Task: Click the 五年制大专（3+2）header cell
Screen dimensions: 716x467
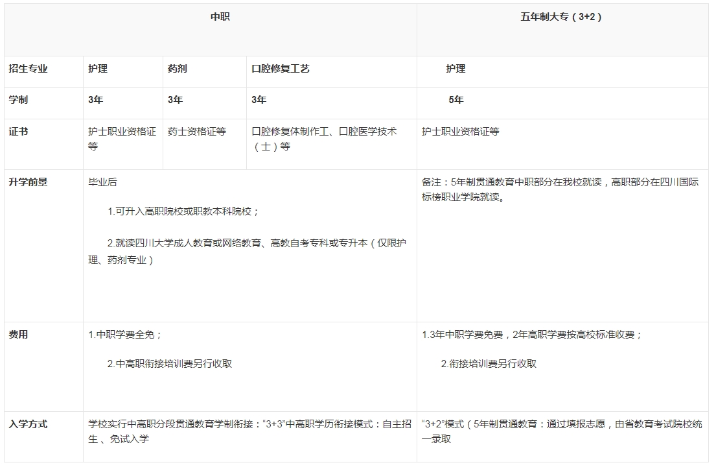Action: (561, 18)
